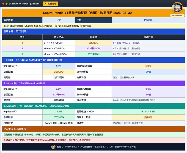The height and width of the screenshot is (153, 187).
Task: Select the 活动时间 column header
Action: tap(148, 37)
